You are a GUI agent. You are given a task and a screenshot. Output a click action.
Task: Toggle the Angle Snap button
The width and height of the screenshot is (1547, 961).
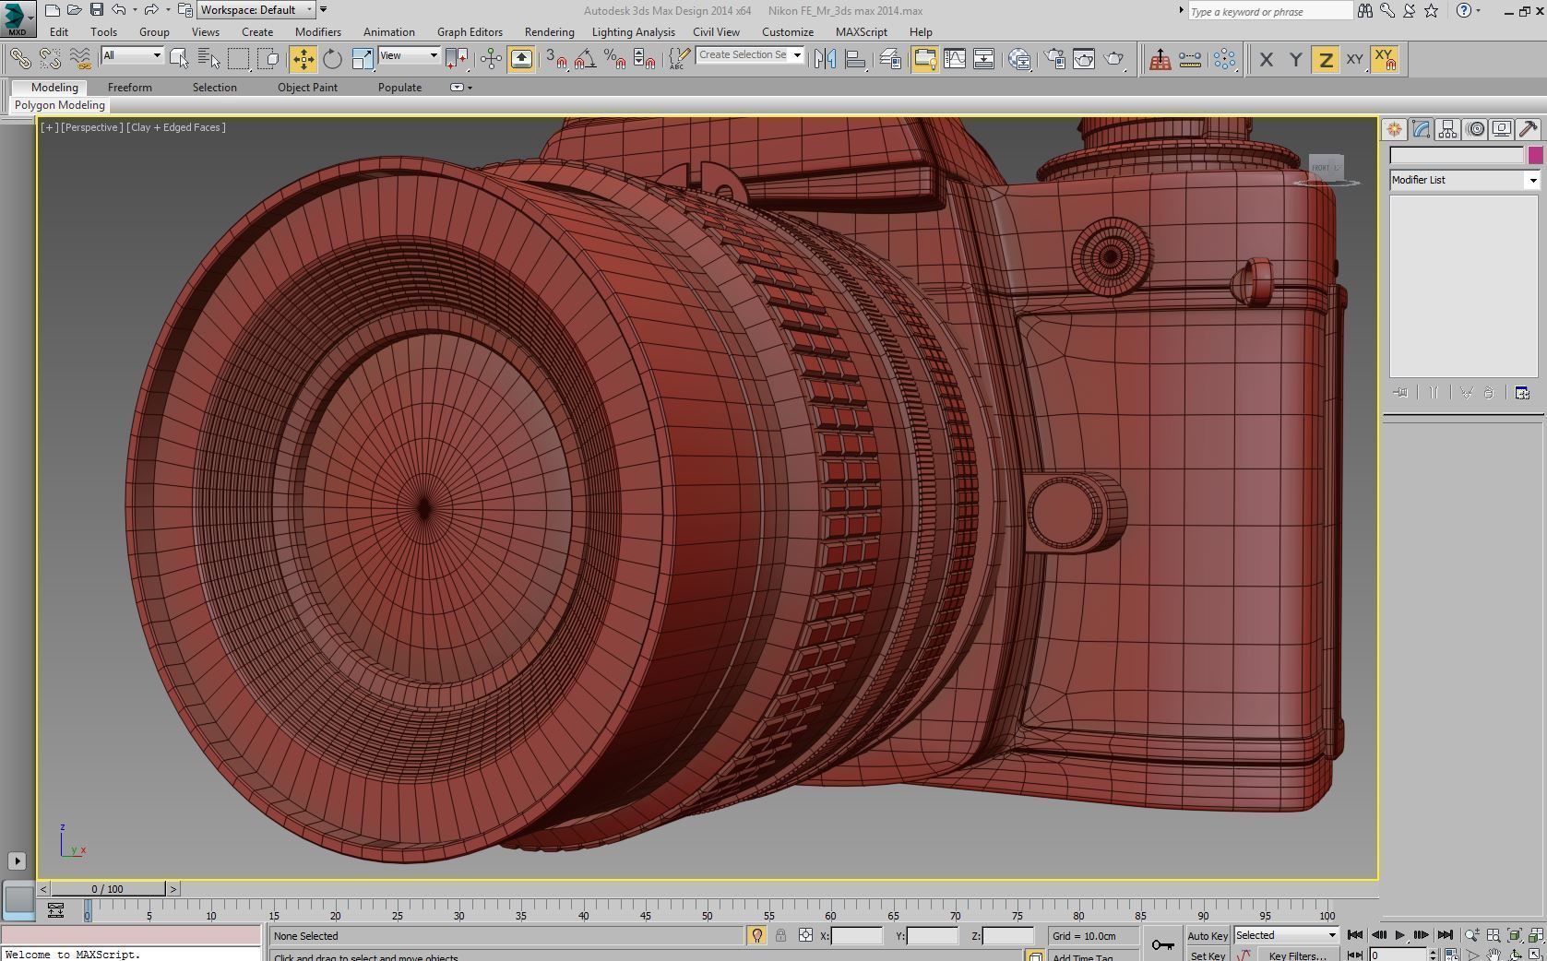(x=585, y=59)
